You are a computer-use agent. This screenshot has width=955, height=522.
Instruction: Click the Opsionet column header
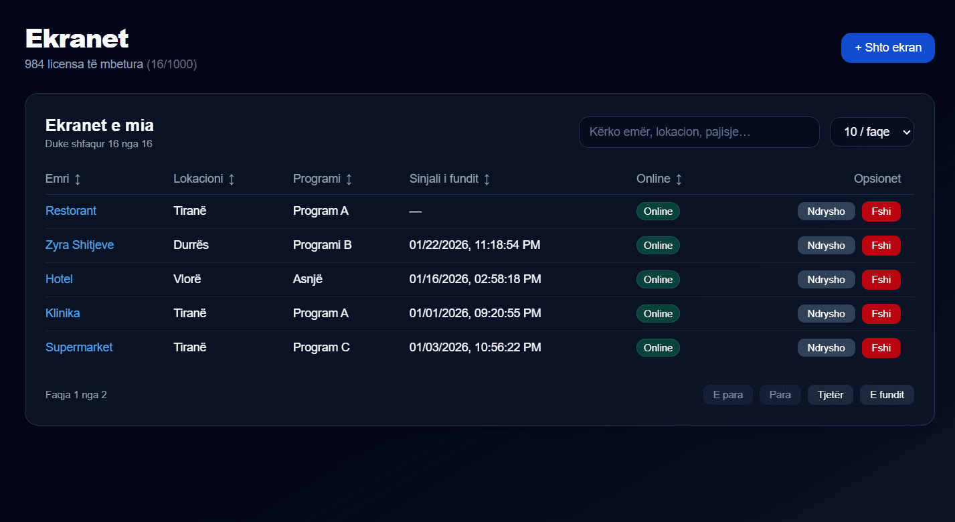(x=877, y=179)
